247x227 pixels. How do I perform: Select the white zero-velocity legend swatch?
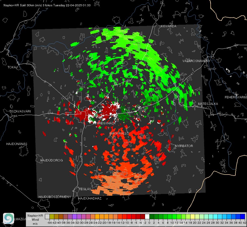[x=147, y=216]
